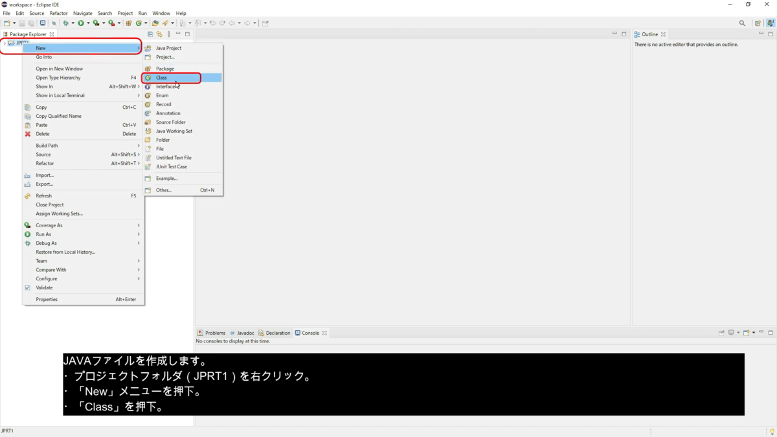Click the New Java Package toolbar icon
The height and width of the screenshot is (437, 777).
click(x=129, y=23)
